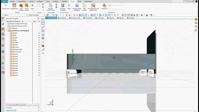Viewport: 199px width, 112px height.
Task: Open the empty selection filter dropdown
Action: (x=20, y=15)
